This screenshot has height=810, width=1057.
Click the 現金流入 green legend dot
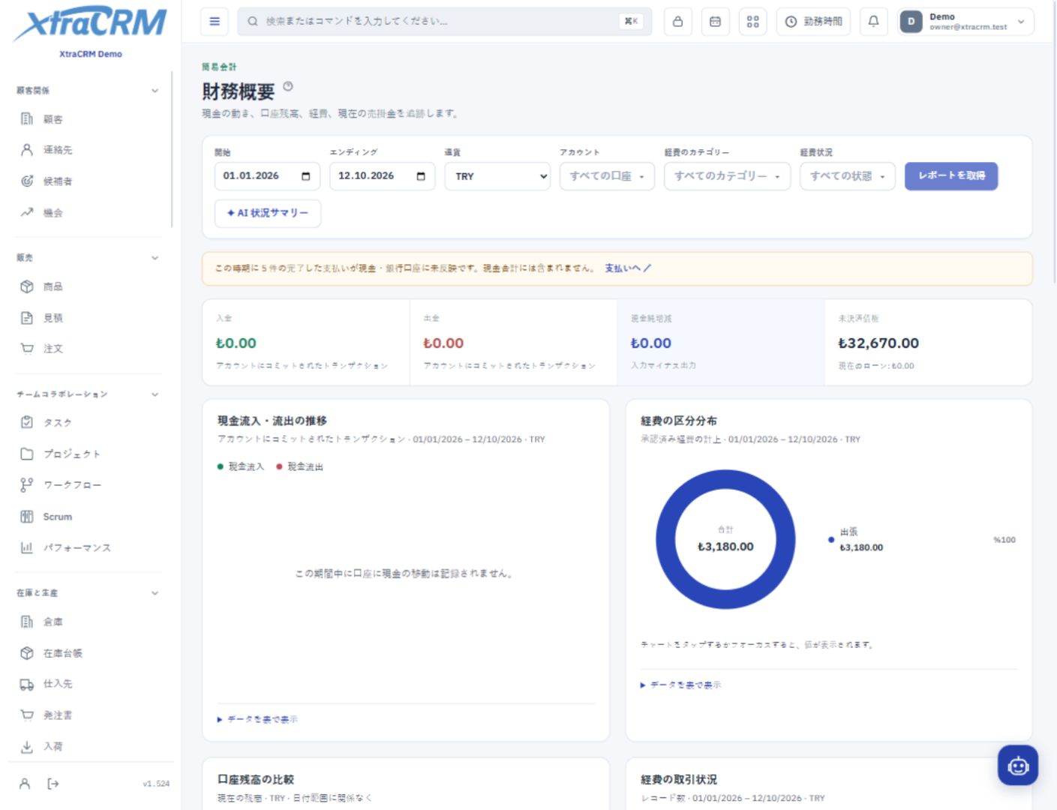221,466
